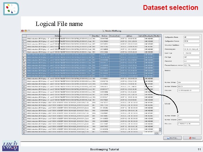Screen dimensions: 203x152
Task: Click the Simulation Conditions field
Action: point(192,45)
